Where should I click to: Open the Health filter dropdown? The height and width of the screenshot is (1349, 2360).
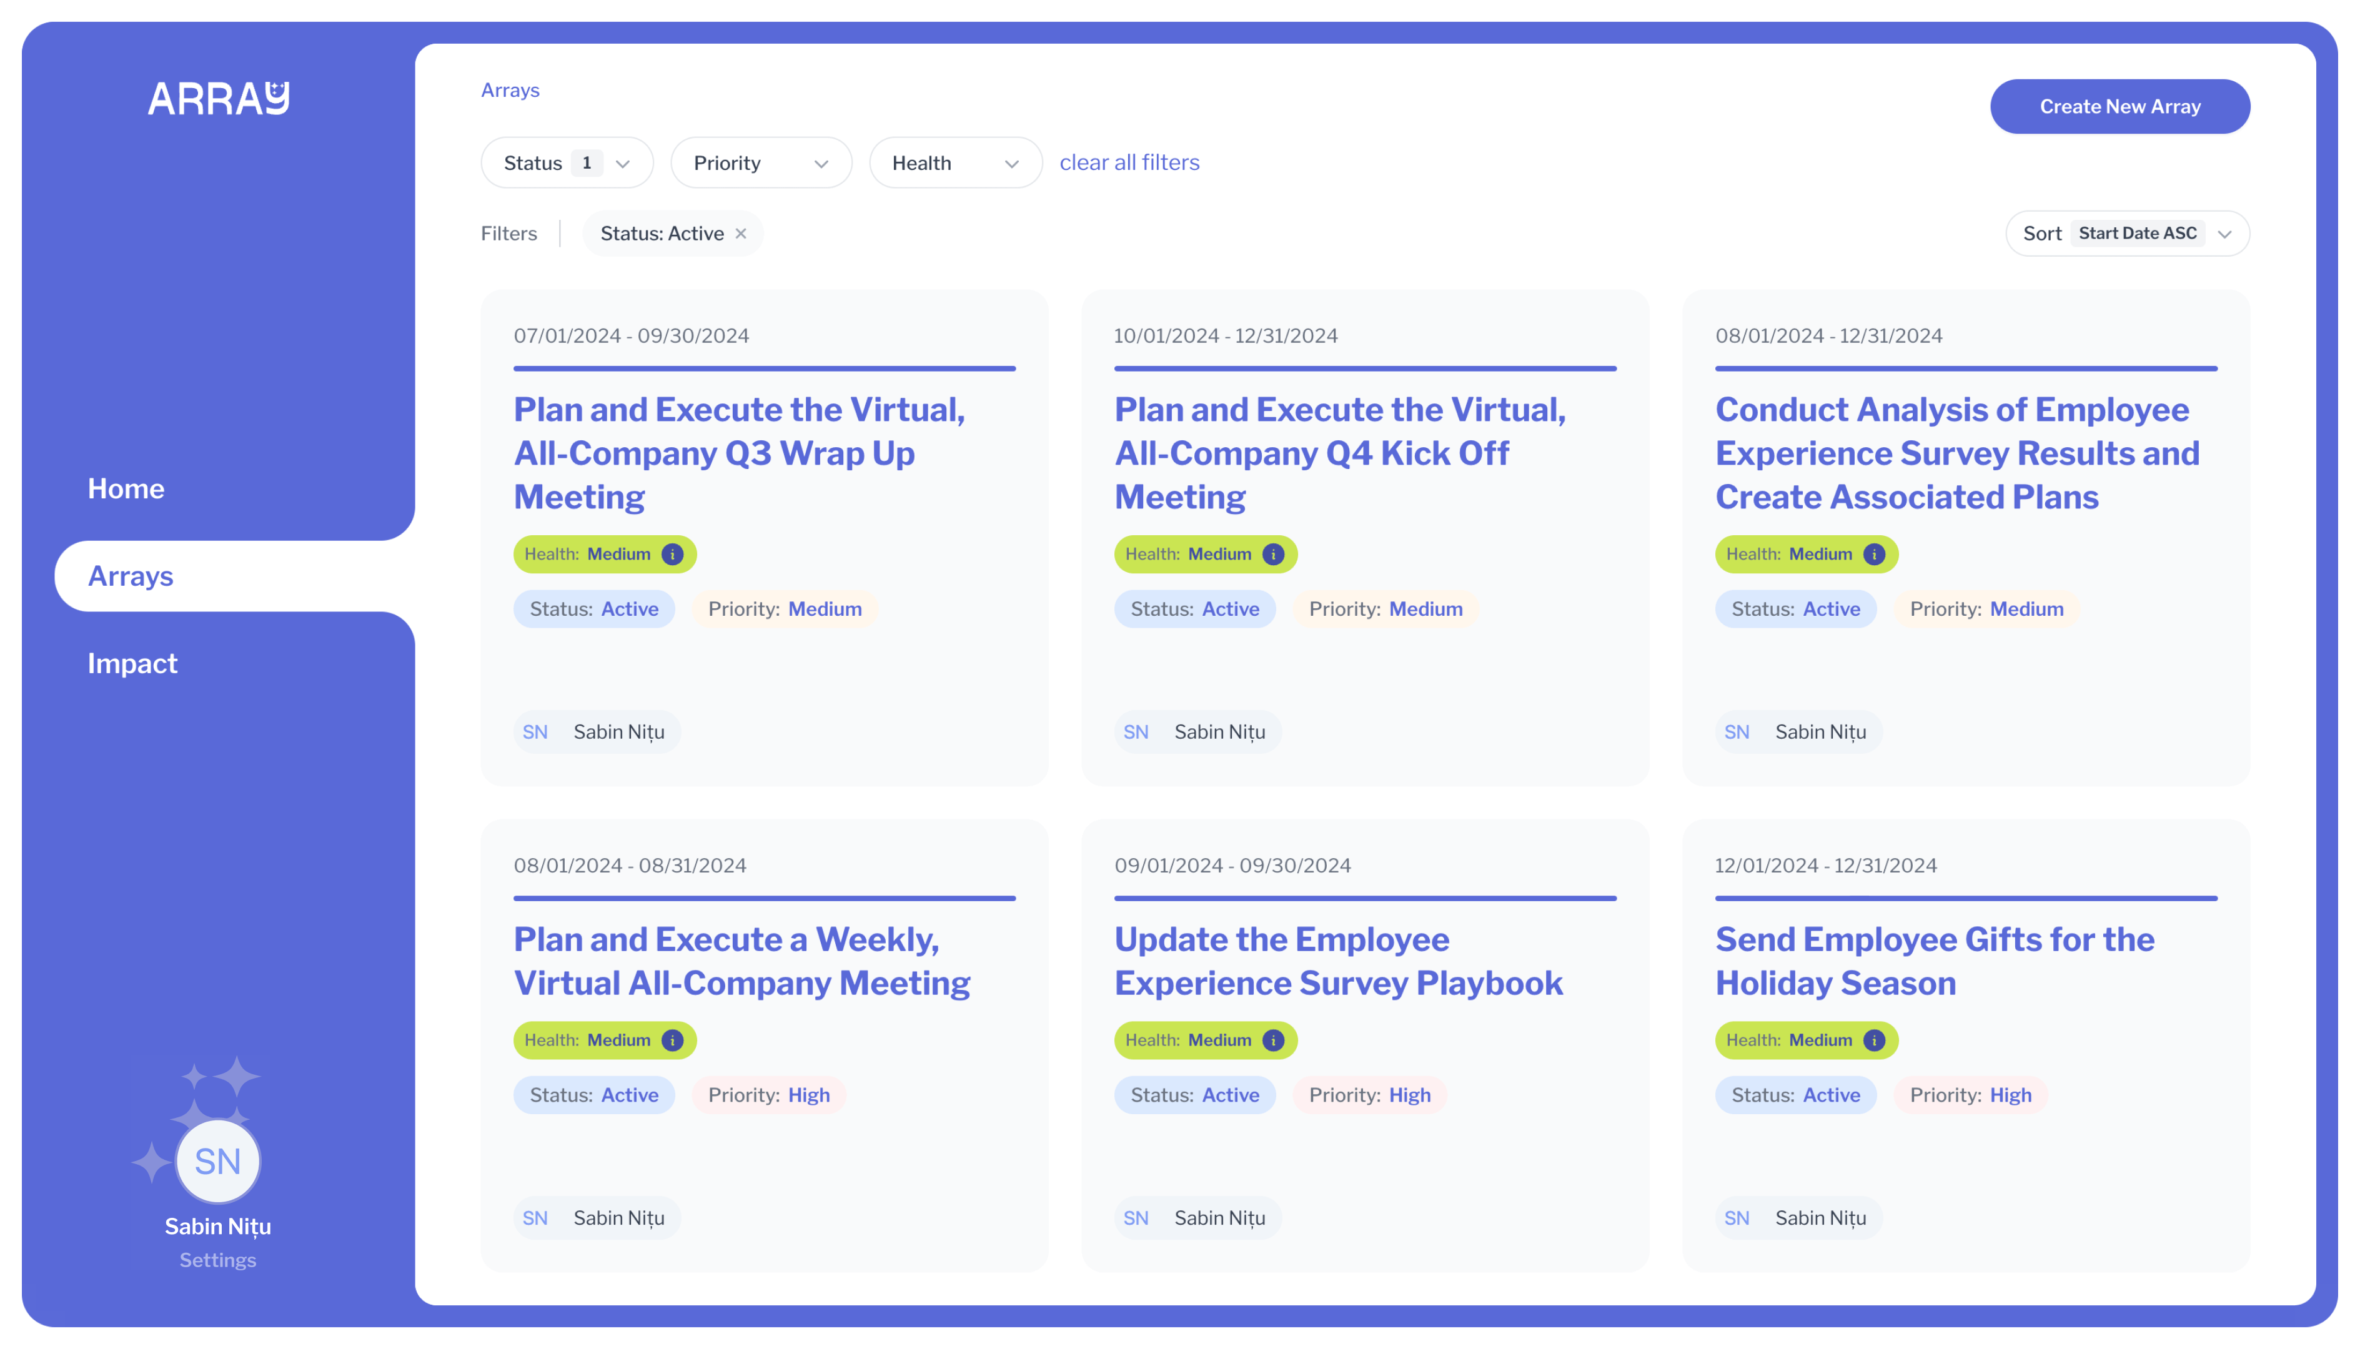(954, 163)
